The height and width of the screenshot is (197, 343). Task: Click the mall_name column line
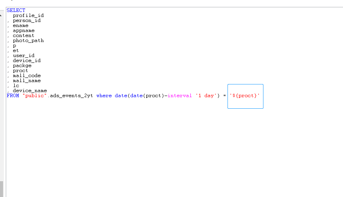coord(27,81)
